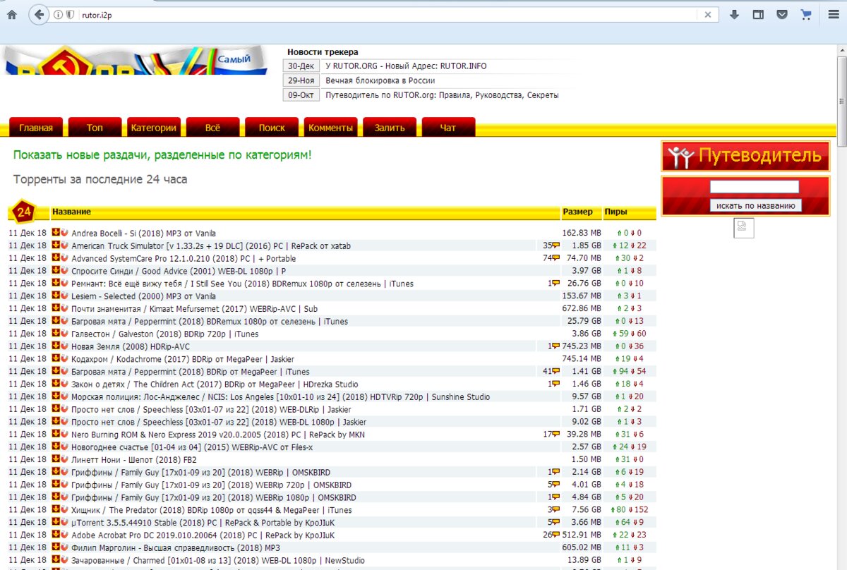Open 'Показать новые раздачи' green link

coord(162,154)
